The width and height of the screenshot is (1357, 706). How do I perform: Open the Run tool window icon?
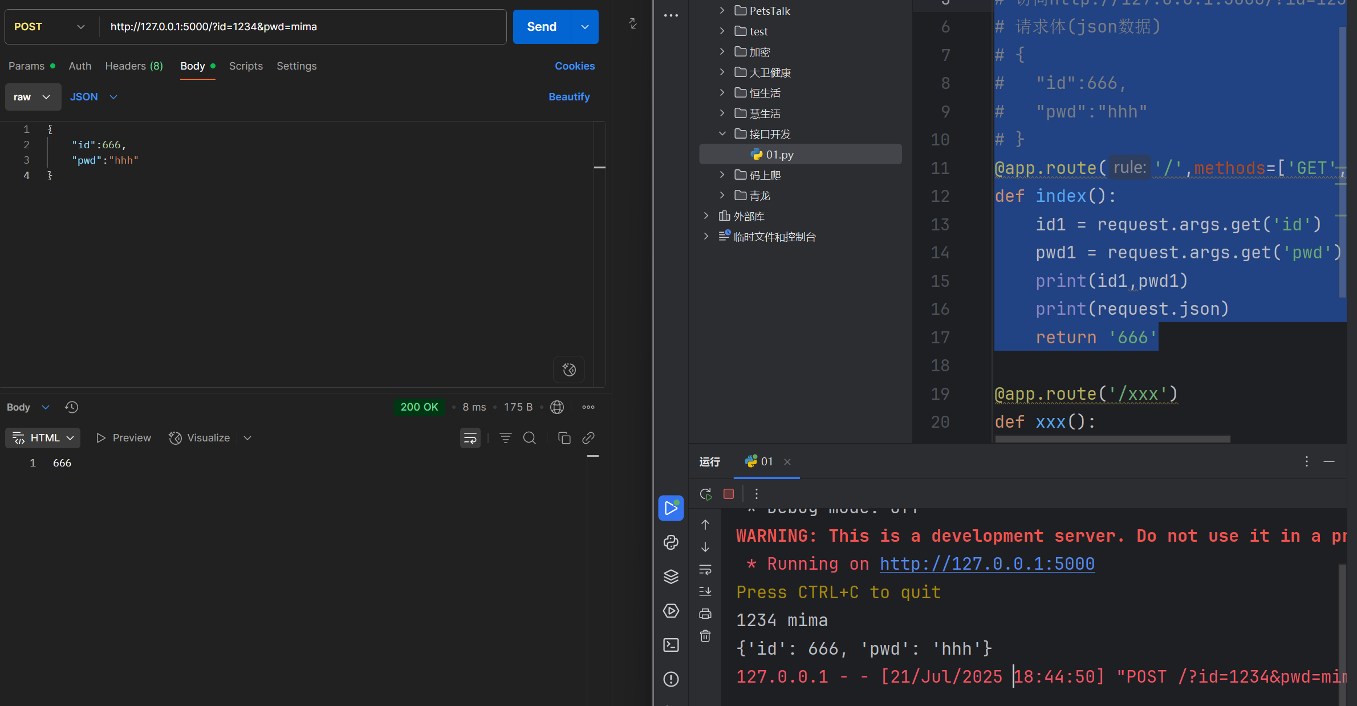tap(671, 508)
